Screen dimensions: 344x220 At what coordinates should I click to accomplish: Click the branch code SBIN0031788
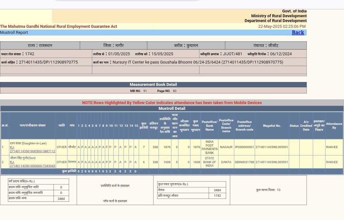(244, 162)
